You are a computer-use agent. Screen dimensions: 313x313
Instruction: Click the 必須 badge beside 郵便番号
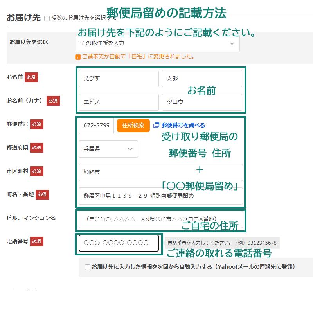(36, 124)
